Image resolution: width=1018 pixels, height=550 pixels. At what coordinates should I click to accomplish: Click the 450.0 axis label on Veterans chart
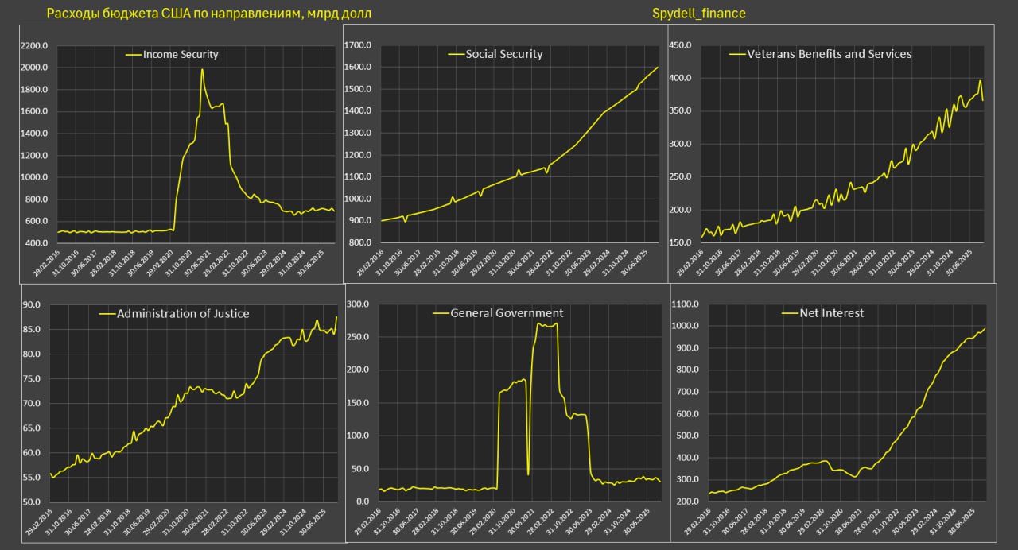pos(685,45)
